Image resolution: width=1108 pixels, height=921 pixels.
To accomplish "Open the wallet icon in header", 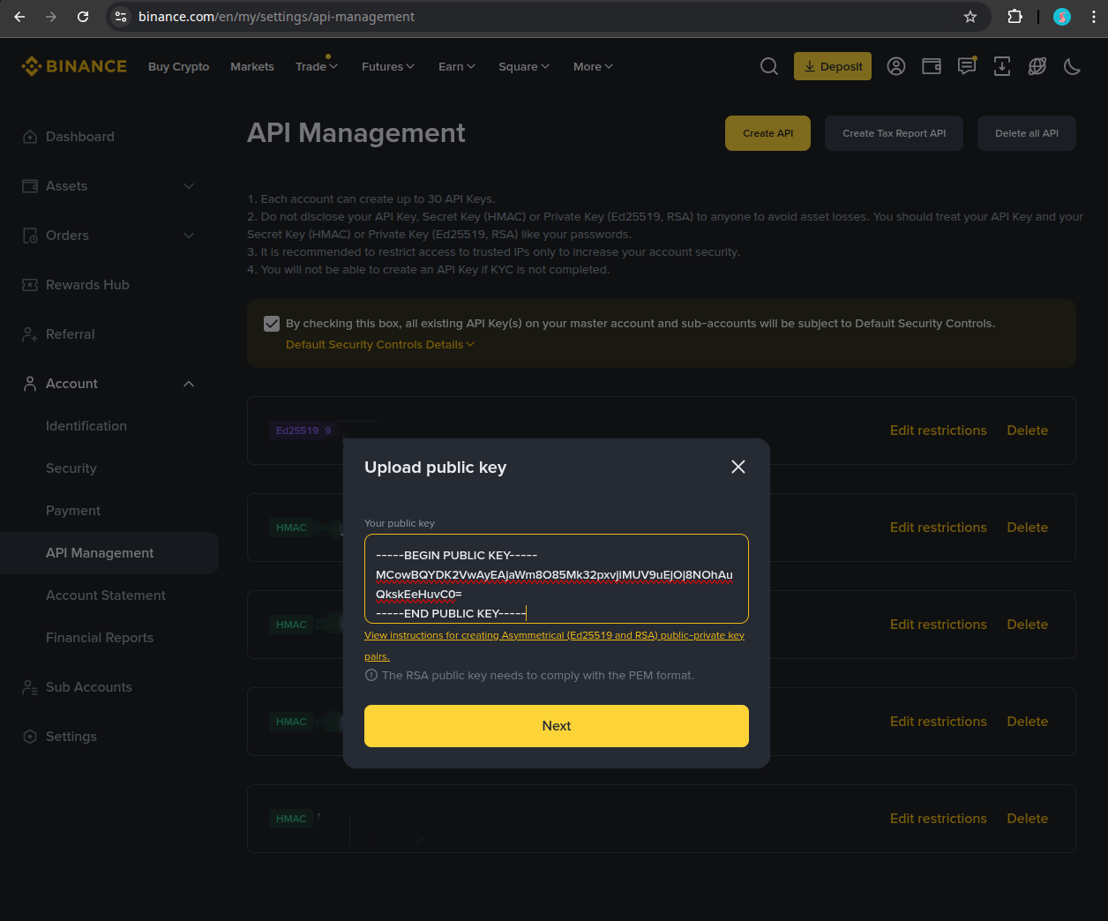I will tap(932, 66).
